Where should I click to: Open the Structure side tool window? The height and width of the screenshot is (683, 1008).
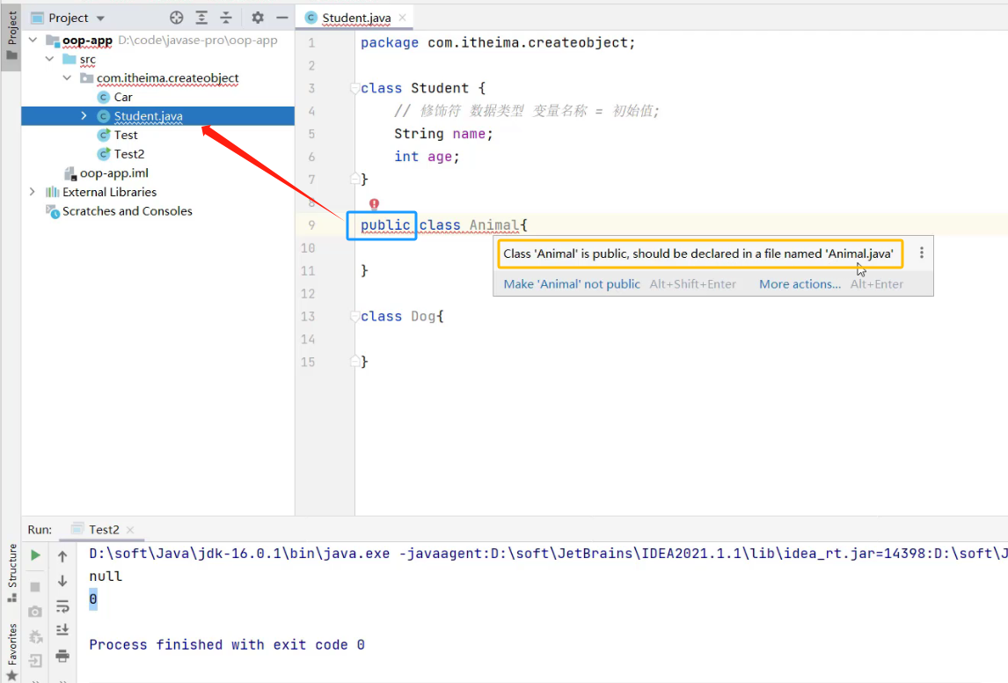click(11, 572)
